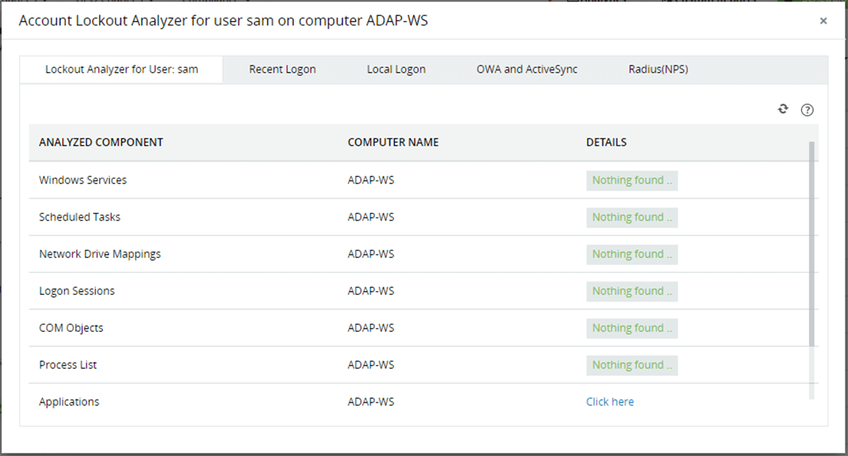Screen dimensions: 848x456
Task: Click Nothing found for COM Objects
Action: click(x=631, y=328)
